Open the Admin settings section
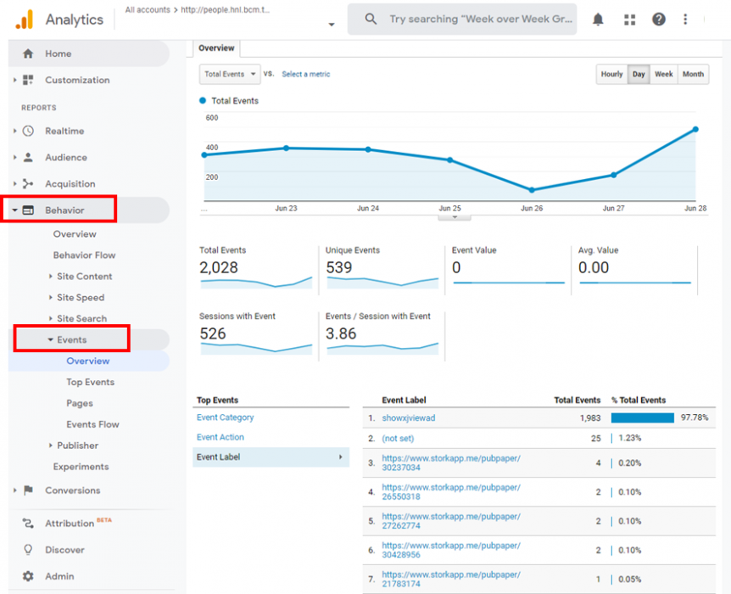This screenshot has width=731, height=594. click(x=59, y=576)
